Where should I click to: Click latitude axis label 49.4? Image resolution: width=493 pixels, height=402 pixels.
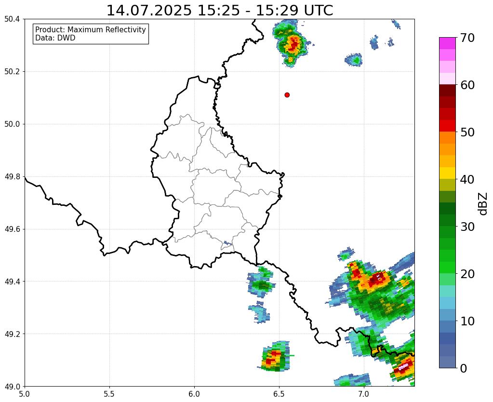tap(12, 281)
